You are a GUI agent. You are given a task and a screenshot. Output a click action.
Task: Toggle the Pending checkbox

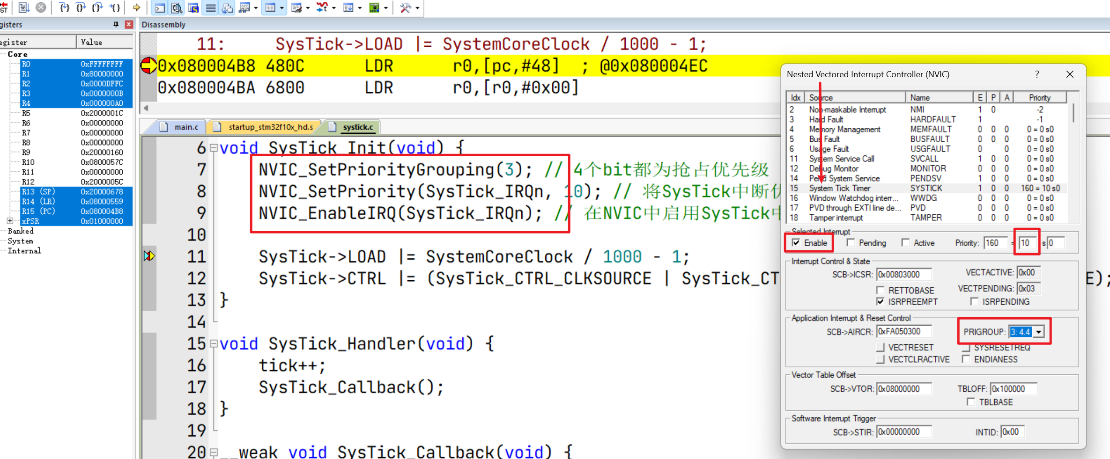(x=851, y=242)
